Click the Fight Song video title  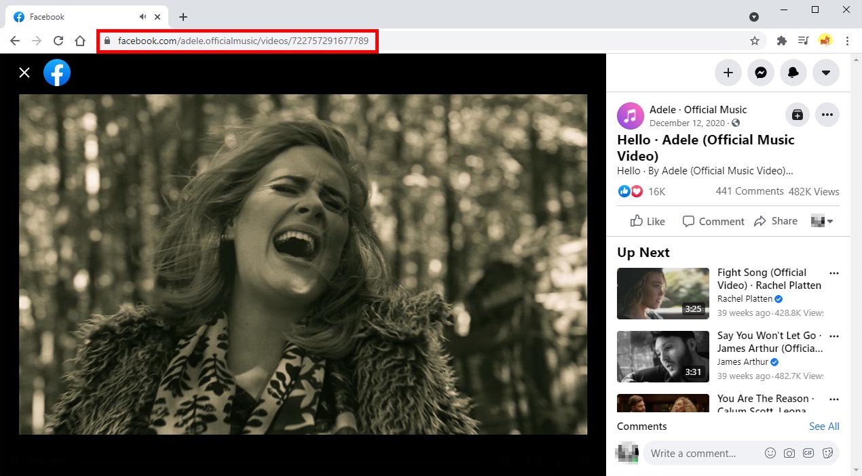769,279
